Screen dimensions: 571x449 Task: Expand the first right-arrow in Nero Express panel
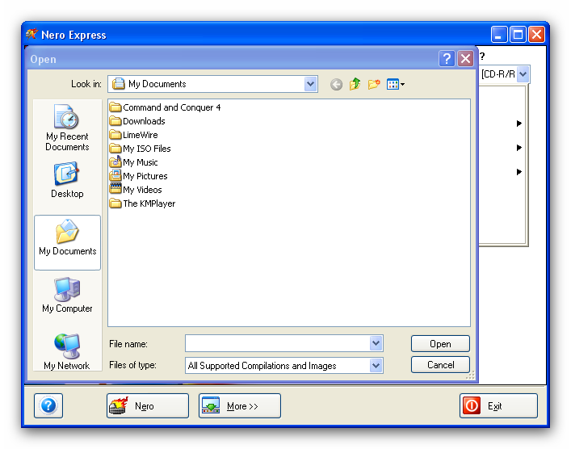519,124
